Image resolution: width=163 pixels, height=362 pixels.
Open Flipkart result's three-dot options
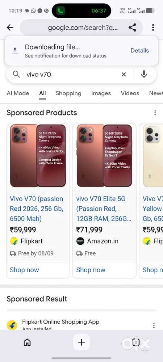pos(154,325)
